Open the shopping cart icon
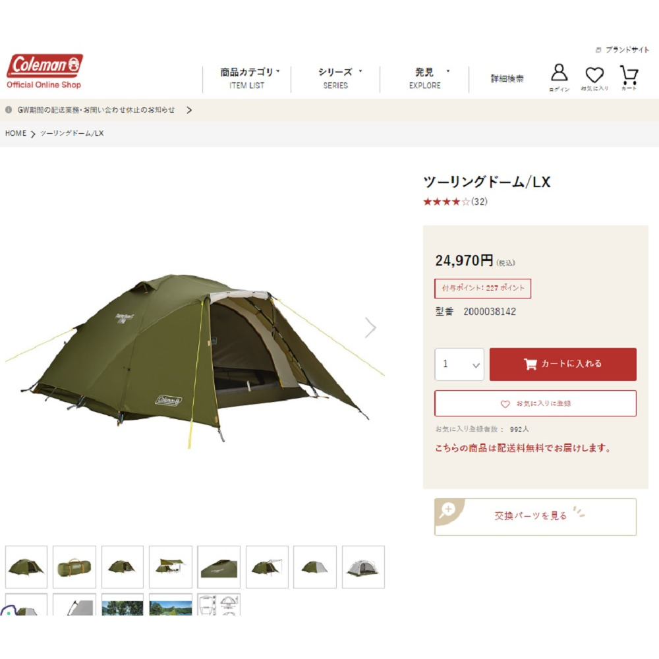This screenshot has height=659, width=659. tap(629, 77)
